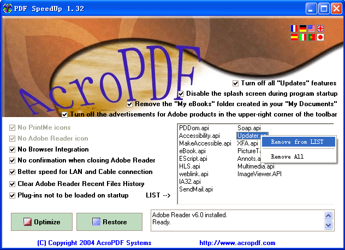This screenshot has width=345, height=250.
Task: Close the PDF SpeedUp window
Action: click(x=336, y=9)
